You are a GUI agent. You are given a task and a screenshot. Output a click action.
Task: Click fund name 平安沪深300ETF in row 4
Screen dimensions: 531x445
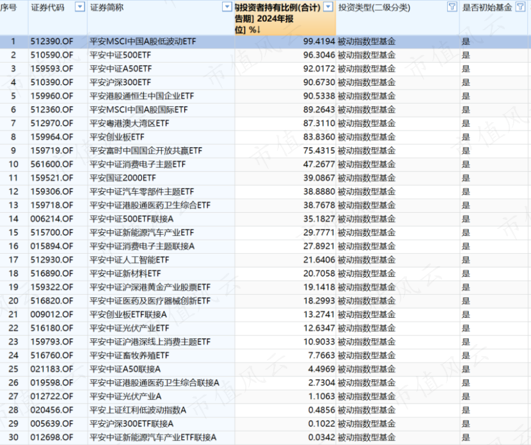tap(120, 82)
